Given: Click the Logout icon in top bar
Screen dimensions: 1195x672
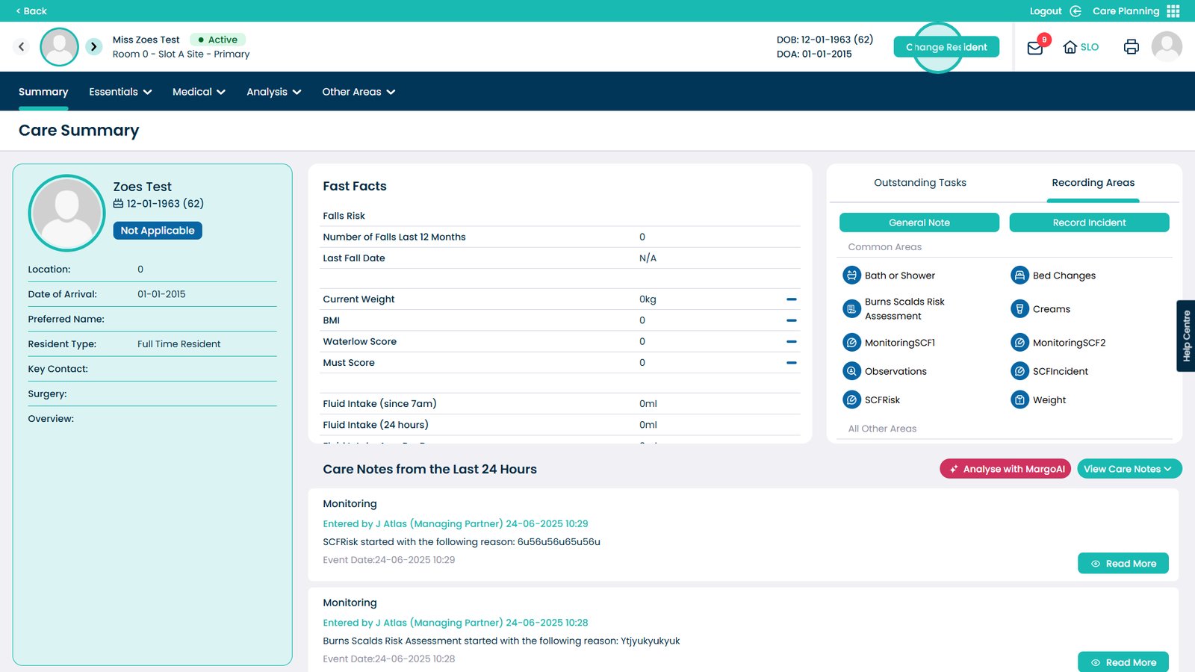Looking at the screenshot, I should point(1075,11).
